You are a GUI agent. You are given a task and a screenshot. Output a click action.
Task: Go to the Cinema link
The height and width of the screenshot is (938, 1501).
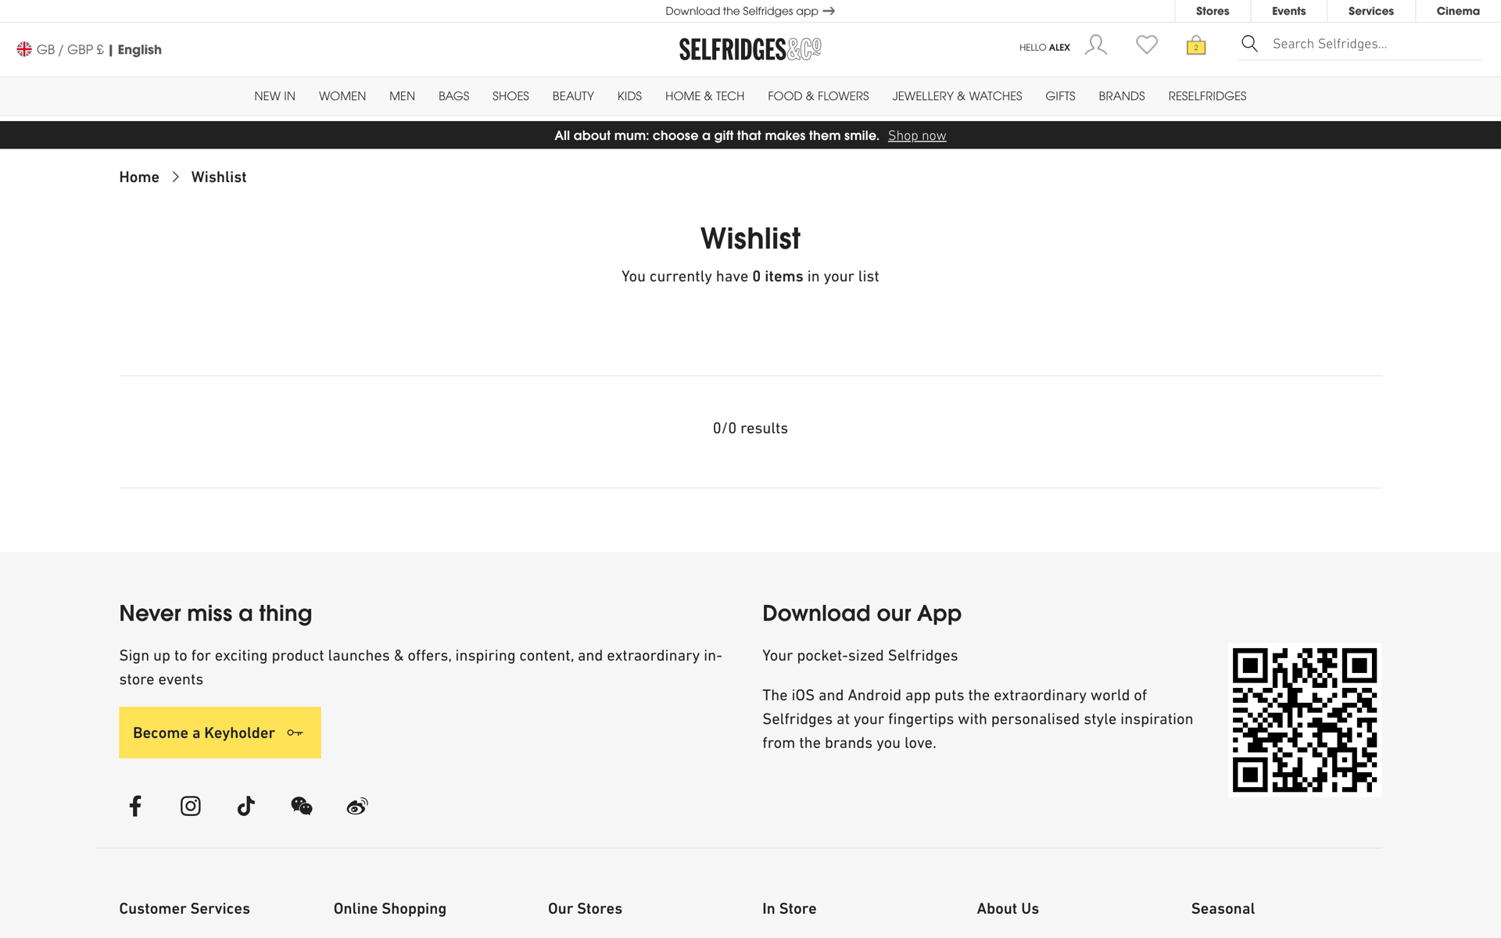point(1458,11)
